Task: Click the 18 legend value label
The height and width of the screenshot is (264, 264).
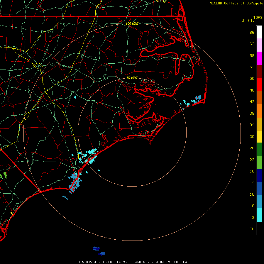Action: (252, 171)
